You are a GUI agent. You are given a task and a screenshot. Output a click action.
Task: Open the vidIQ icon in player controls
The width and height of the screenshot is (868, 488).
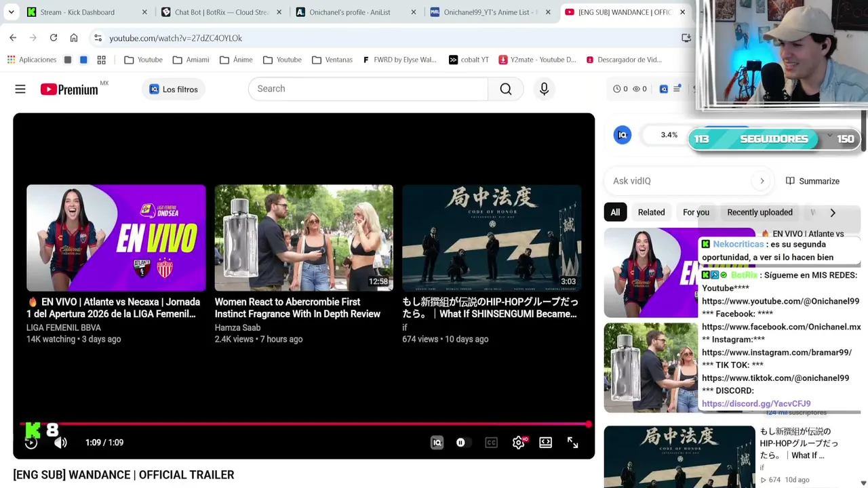437,443
